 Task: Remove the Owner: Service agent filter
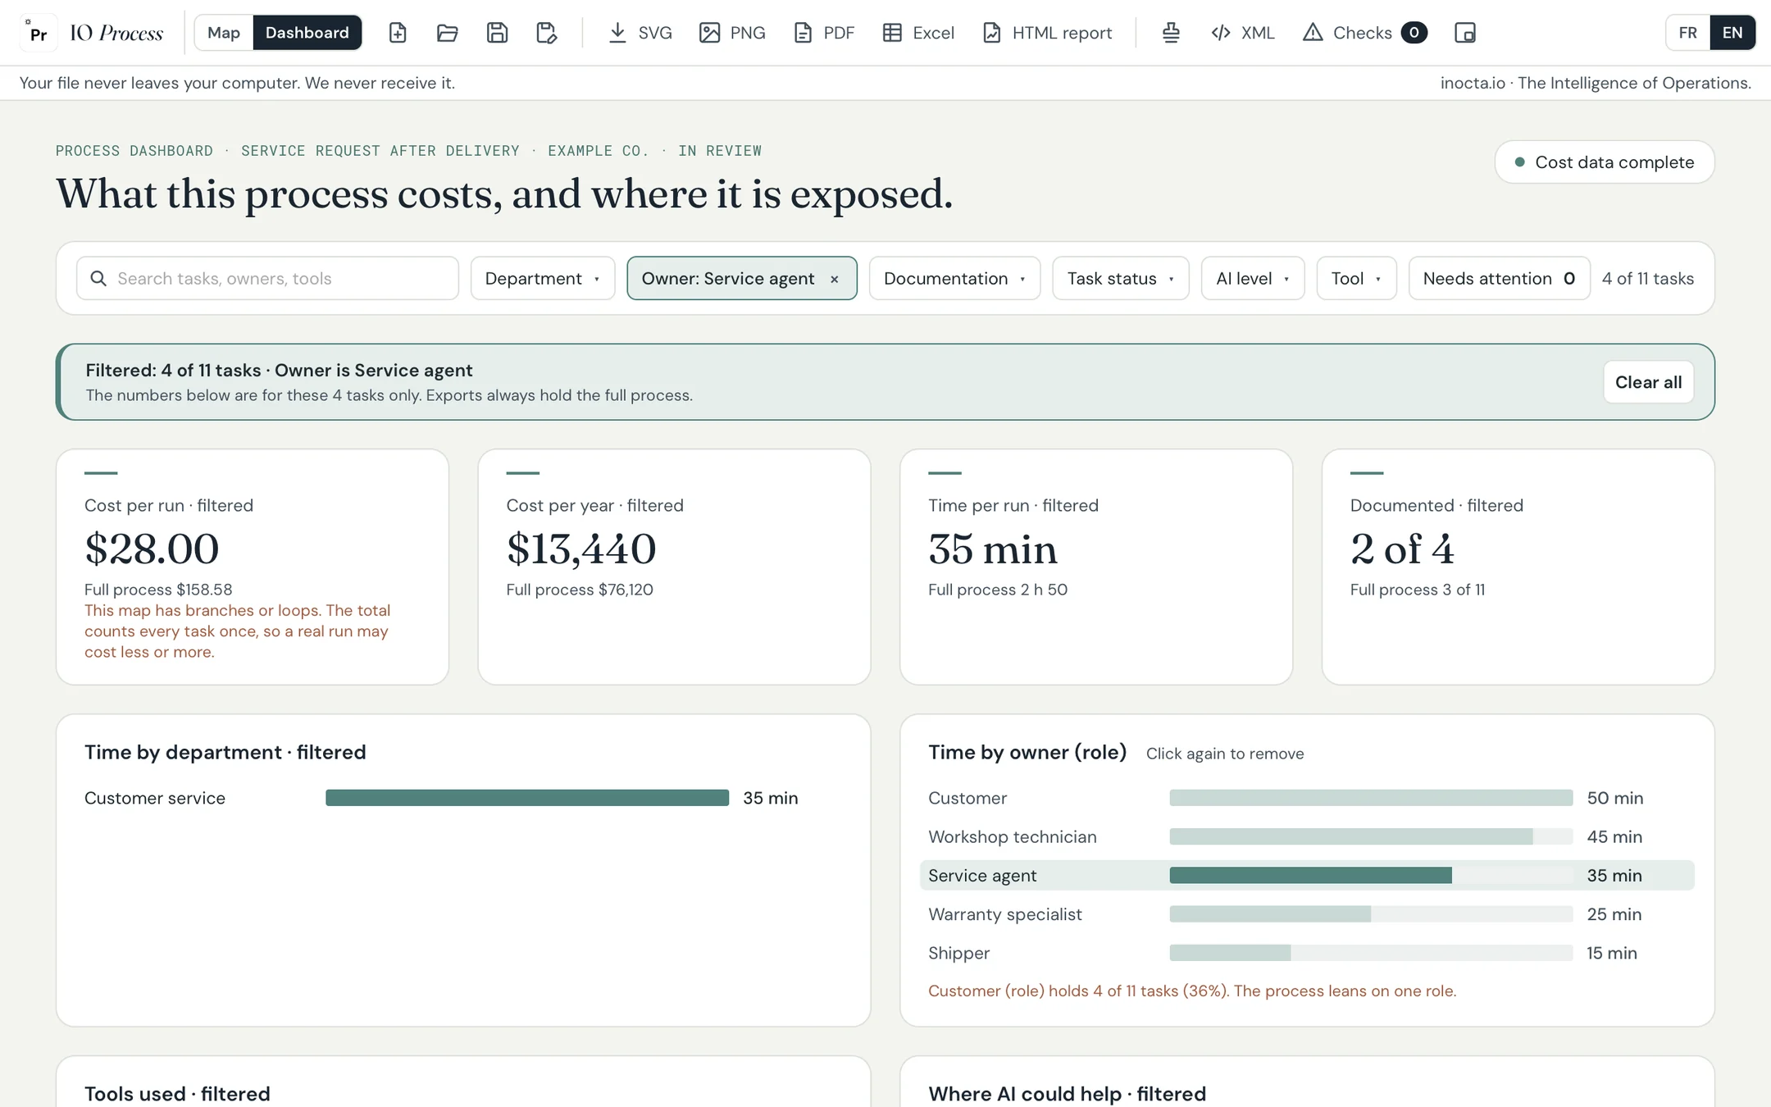(834, 280)
